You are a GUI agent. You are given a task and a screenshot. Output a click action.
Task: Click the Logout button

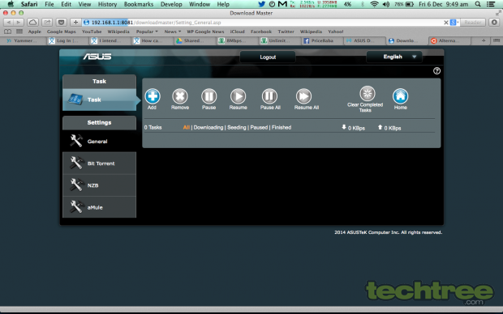[x=268, y=57]
